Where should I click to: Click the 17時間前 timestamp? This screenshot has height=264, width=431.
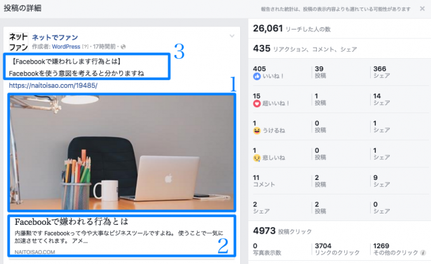click(104, 47)
